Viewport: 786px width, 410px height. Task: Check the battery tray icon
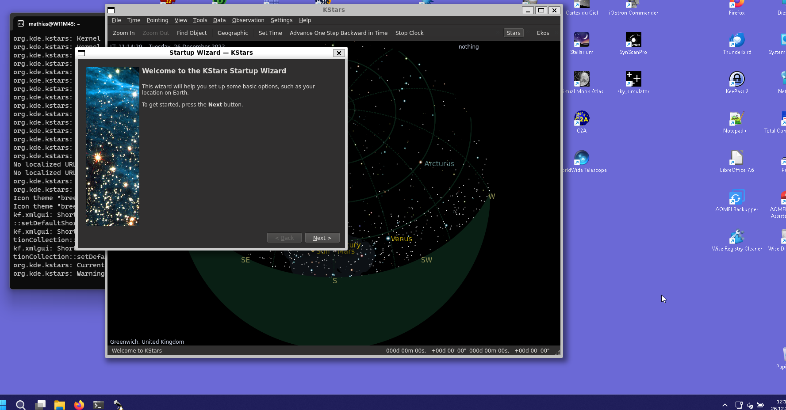click(x=760, y=405)
